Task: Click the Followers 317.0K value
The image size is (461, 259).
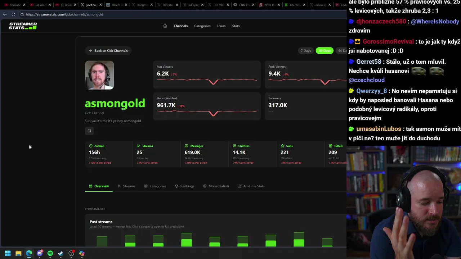Action: 278,105
